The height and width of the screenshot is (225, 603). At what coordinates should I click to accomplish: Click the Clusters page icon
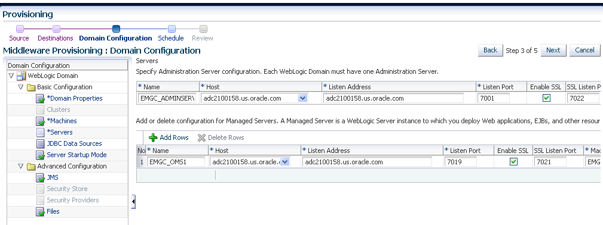(40, 110)
